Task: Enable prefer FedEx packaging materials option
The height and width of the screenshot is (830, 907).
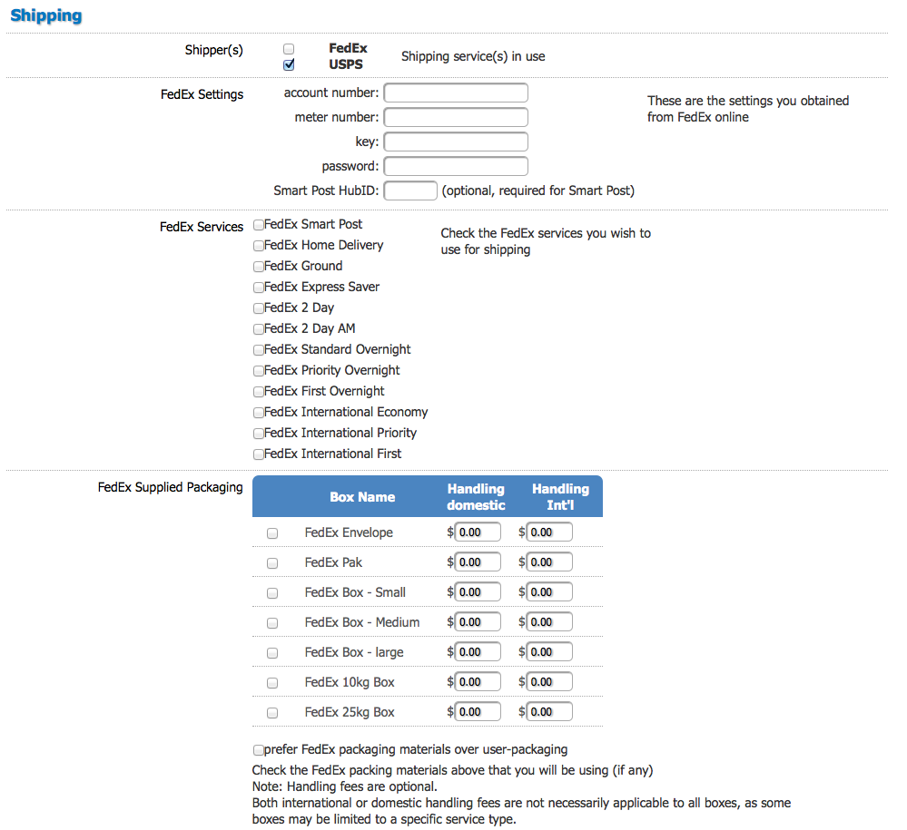Action: (x=259, y=750)
